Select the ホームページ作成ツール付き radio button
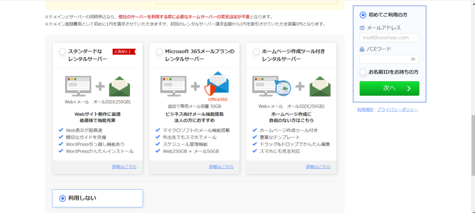Image resolution: width=475 pixels, height=213 pixels. (x=256, y=52)
